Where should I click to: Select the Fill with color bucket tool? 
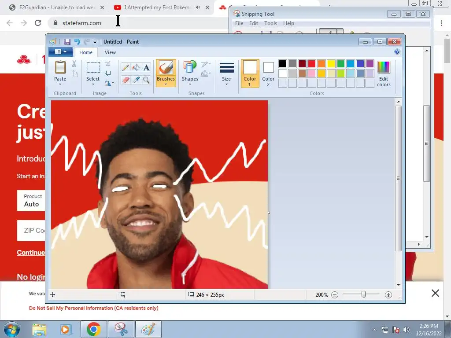[136, 67]
